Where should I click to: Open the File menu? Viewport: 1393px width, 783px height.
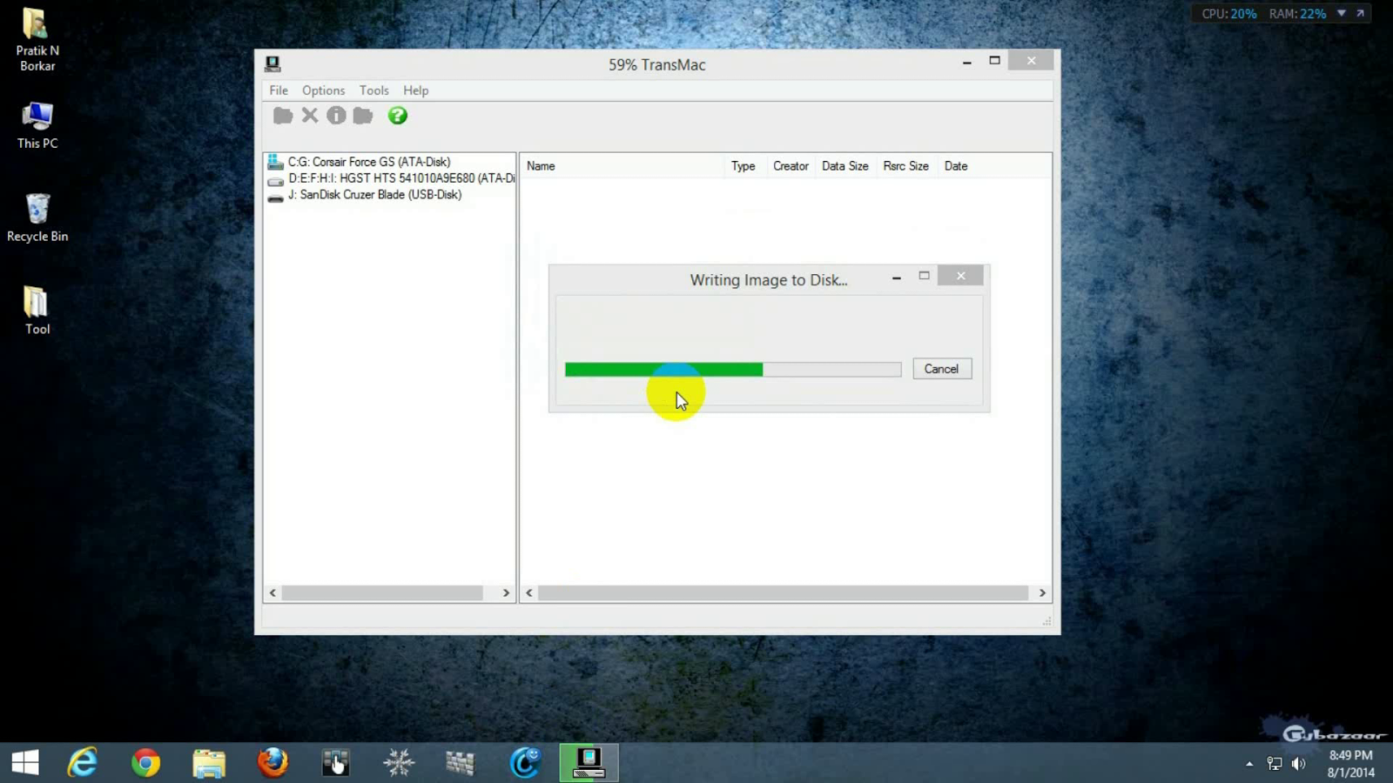click(x=279, y=90)
